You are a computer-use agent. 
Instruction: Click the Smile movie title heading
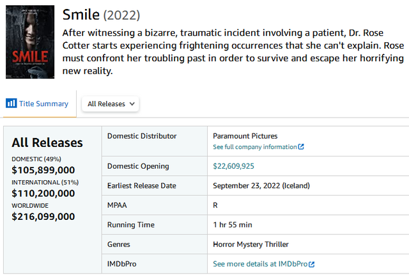click(81, 14)
